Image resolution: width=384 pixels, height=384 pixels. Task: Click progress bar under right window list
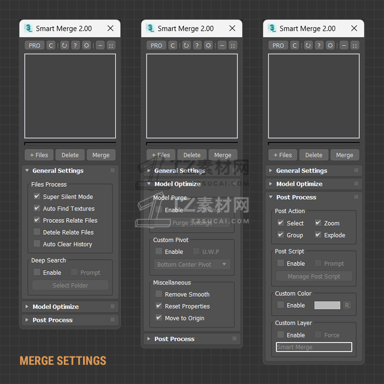tap(314, 144)
